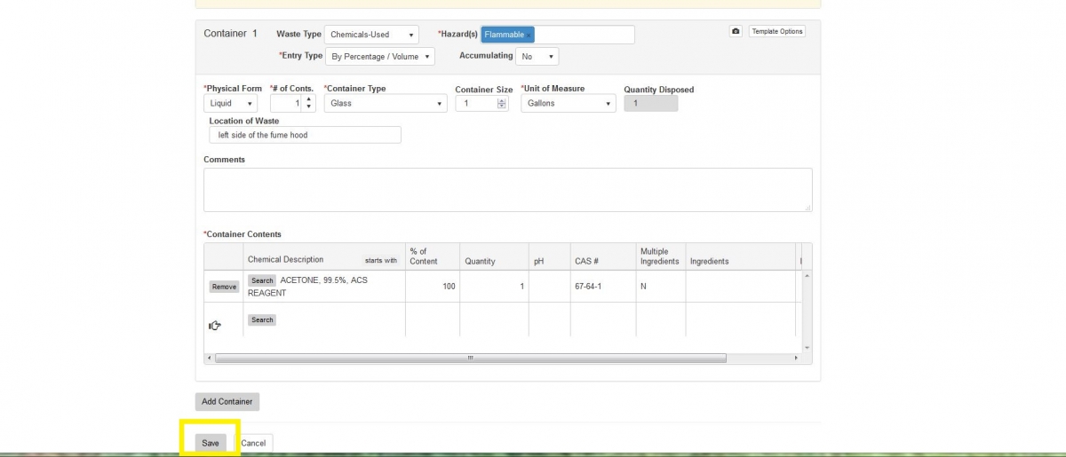Open Template Options menu
Screen dimensions: 1066x457
click(x=776, y=31)
